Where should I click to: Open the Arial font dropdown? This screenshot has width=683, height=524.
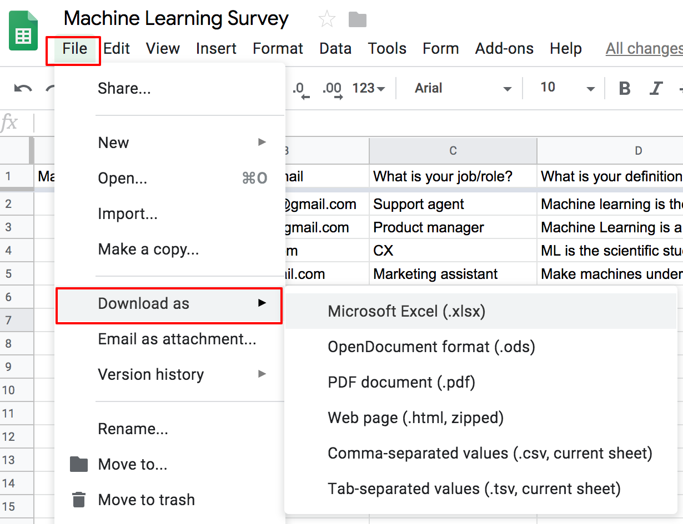coord(463,88)
